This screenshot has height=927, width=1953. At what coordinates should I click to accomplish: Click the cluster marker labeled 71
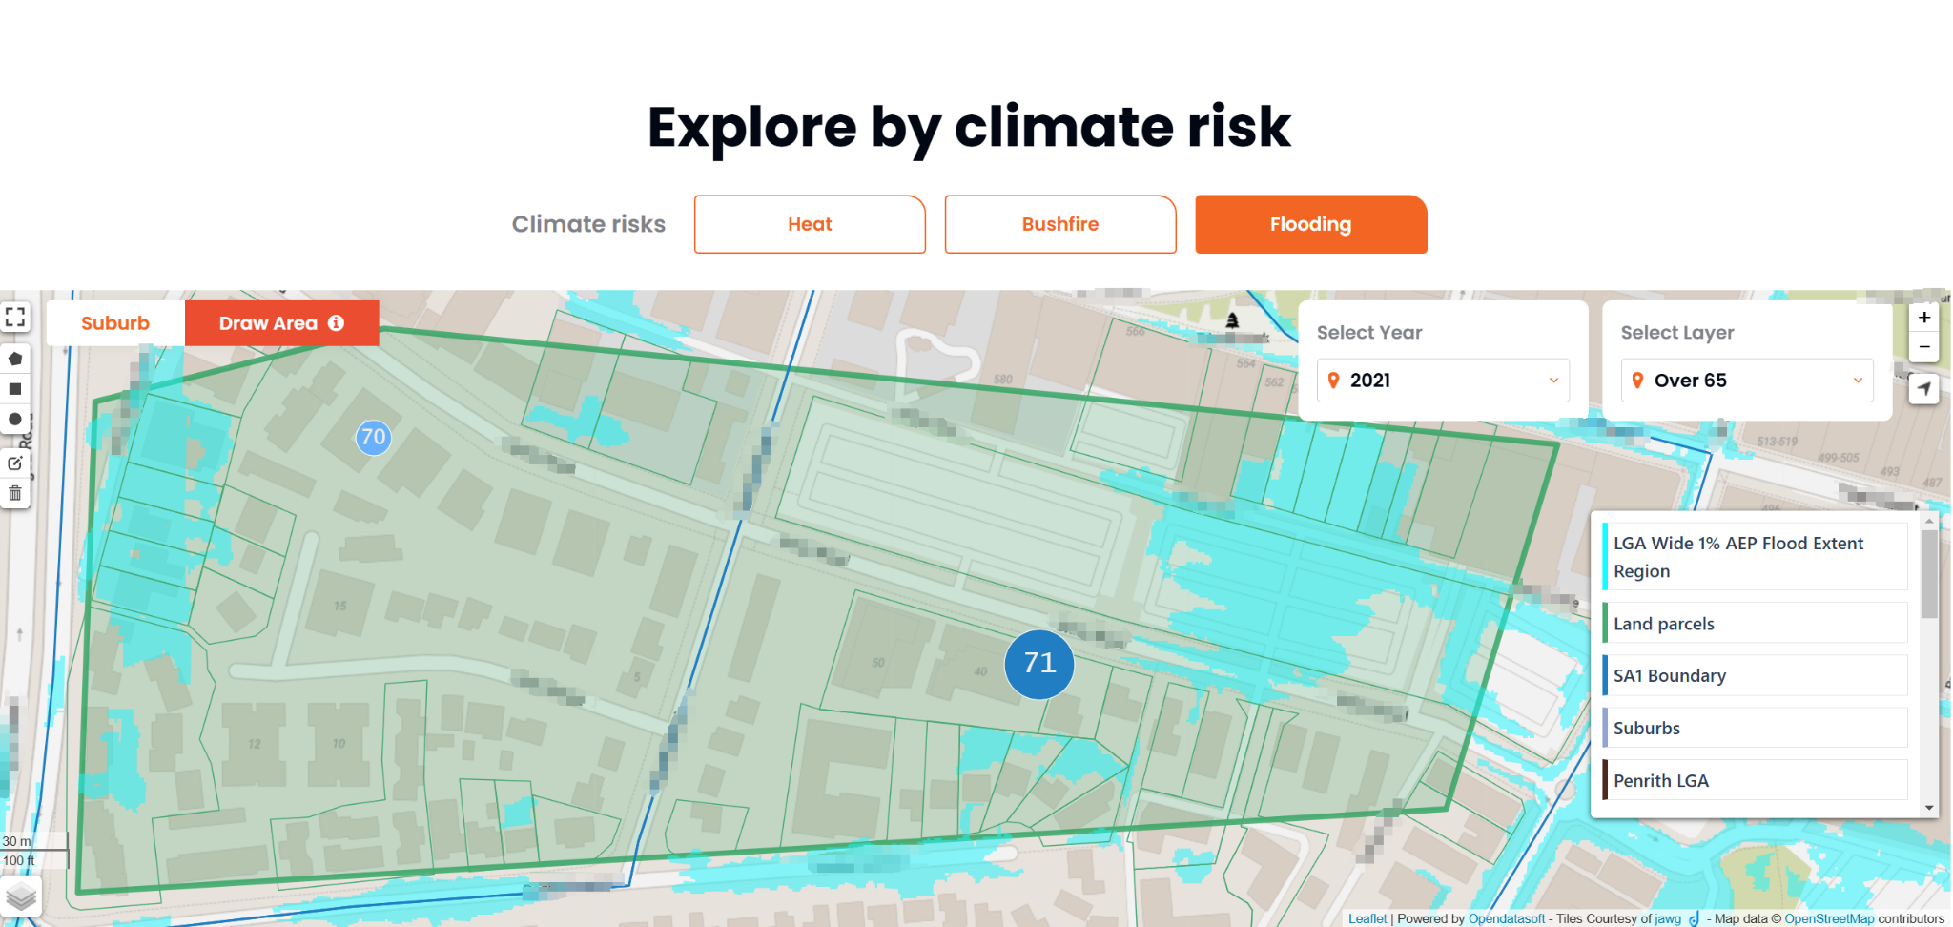(1039, 664)
